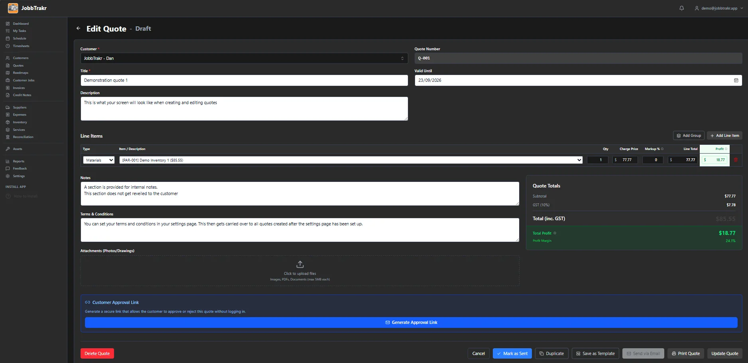Click Mark as Sent button
This screenshot has height=363, width=748.
tap(512, 353)
